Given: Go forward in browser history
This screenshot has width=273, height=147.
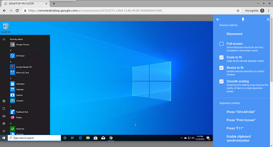Looking at the screenshot, I should pyautogui.click(x=11, y=11).
